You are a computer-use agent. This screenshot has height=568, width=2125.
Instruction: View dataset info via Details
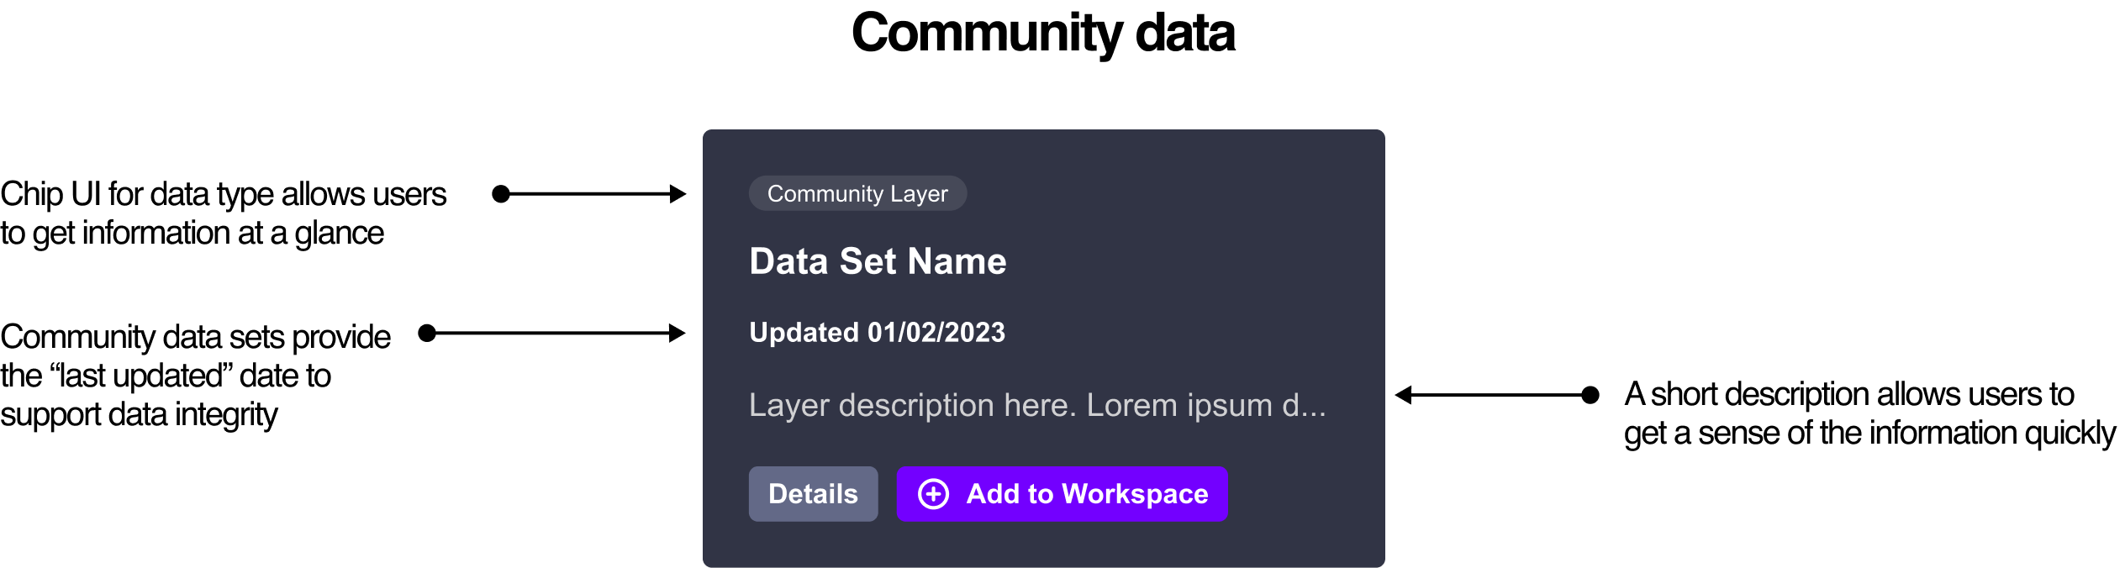click(813, 494)
